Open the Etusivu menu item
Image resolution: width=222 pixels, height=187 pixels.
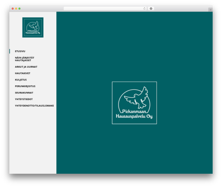click(20, 51)
